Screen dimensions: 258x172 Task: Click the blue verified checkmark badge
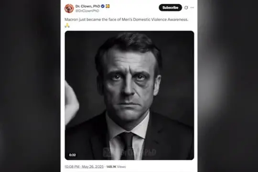coord(103,6)
